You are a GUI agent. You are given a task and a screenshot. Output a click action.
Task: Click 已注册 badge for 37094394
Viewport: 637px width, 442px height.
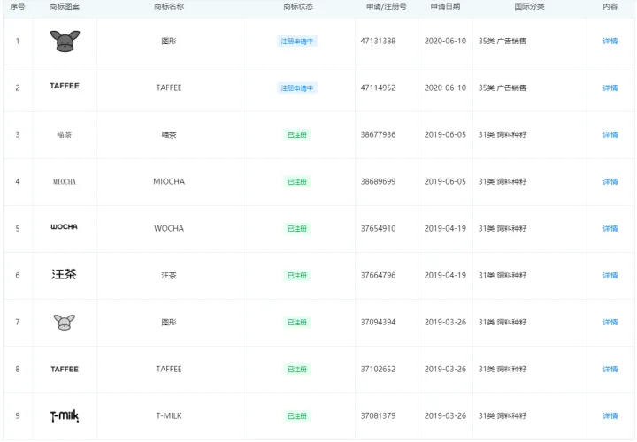[x=297, y=323]
